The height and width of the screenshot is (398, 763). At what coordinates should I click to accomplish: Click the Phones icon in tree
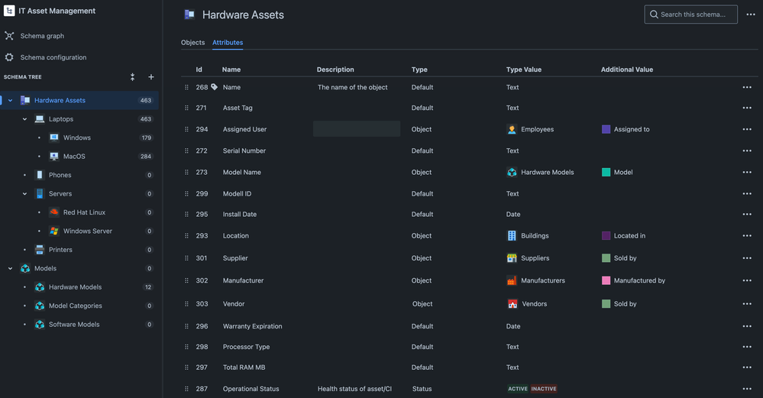(40, 175)
